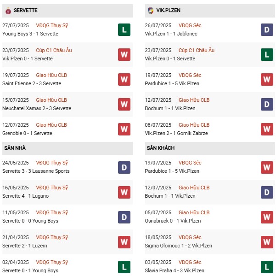Image resolution: width=276 pixels, height=276 pixels.
Task: Click the W badge for Saint Etienne 2-3 Servette
Action: pos(124,80)
